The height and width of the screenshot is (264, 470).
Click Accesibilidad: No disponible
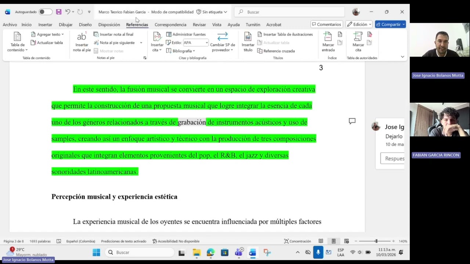click(x=176, y=241)
